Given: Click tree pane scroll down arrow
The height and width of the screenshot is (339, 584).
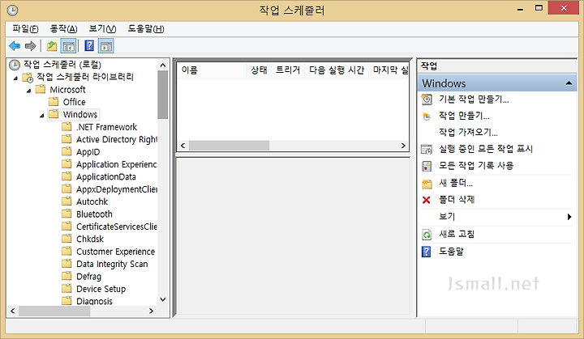Looking at the screenshot, I should point(163,299).
